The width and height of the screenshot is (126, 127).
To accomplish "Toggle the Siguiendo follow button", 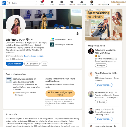I will [x=32, y=64].
